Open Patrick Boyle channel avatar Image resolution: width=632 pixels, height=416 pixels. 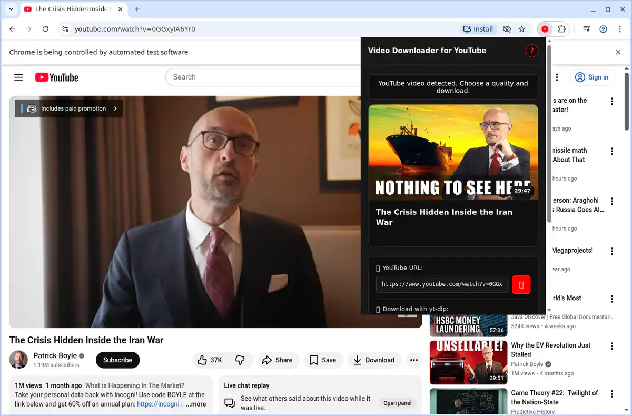pos(18,360)
